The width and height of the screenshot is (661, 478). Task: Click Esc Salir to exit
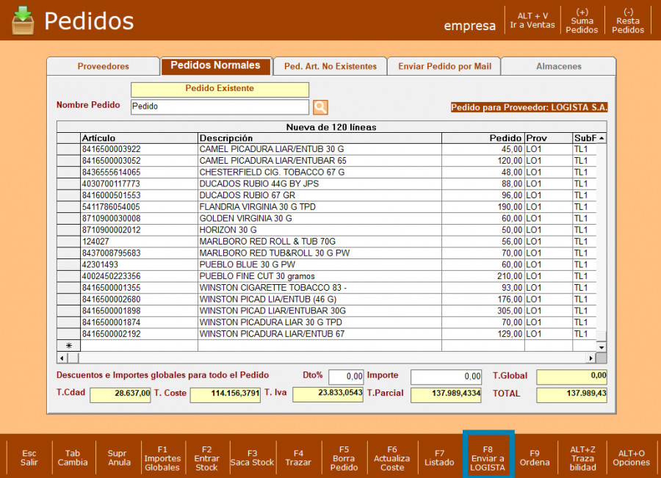pos(29,457)
